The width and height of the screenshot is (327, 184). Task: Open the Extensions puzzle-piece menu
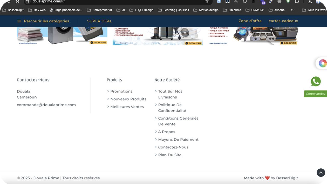297,2
